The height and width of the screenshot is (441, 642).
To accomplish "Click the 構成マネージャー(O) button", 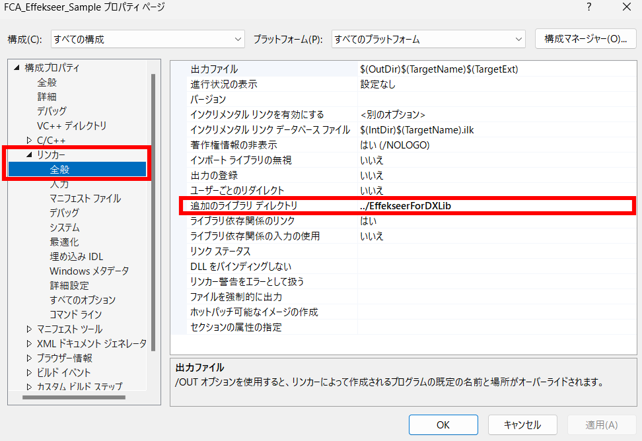I will pos(585,39).
